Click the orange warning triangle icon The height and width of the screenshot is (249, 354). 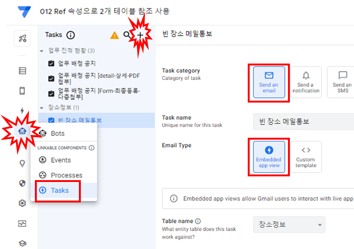coord(115,35)
